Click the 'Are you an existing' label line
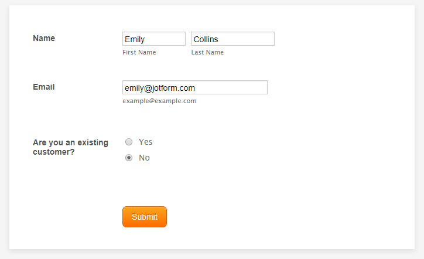 pyautogui.click(x=70, y=142)
